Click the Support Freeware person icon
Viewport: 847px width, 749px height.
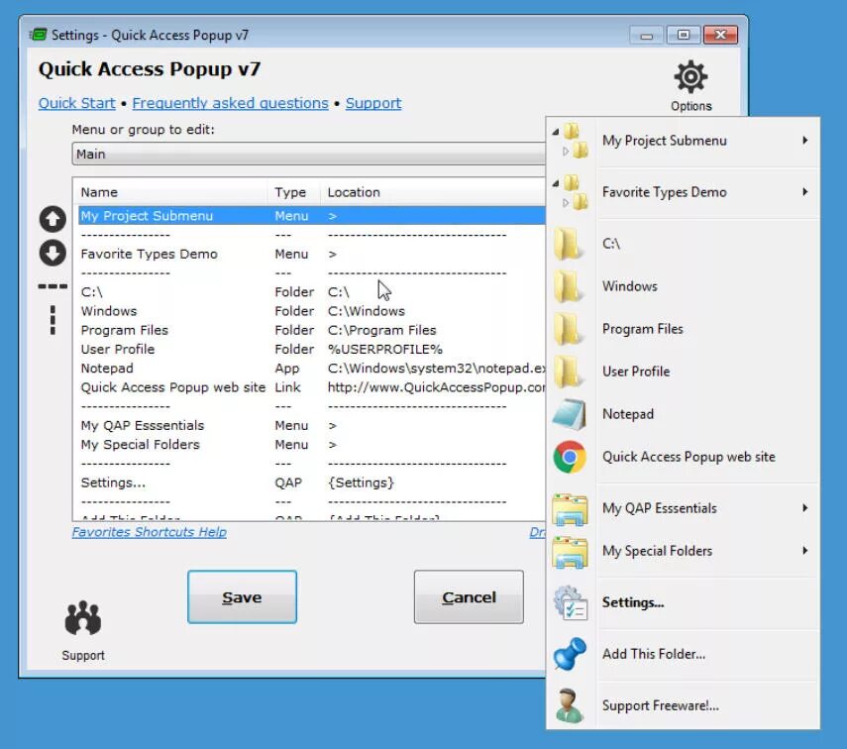click(x=570, y=705)
